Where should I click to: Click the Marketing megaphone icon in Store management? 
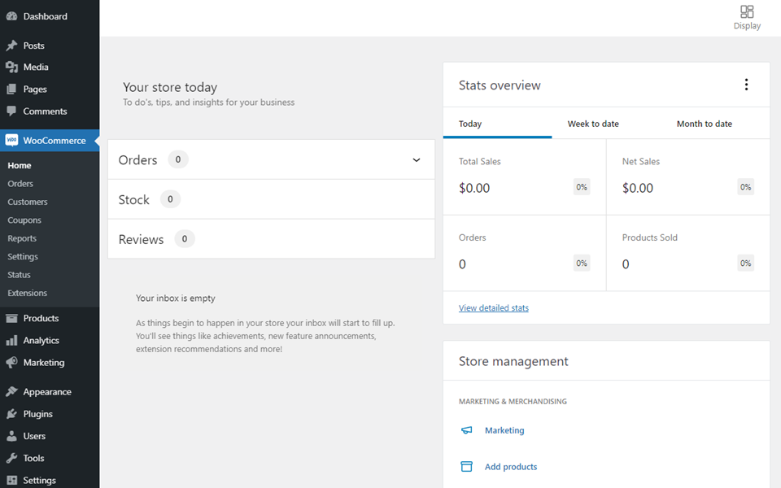click(x=467, y=430)
